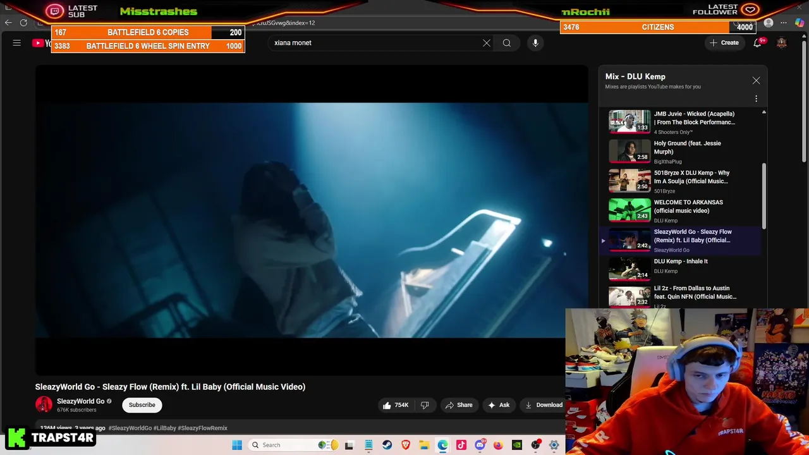Viewport: 809px width, 455px height.
Task: Open Brave browser from the taskbar
Action: (x=406, y=445)
